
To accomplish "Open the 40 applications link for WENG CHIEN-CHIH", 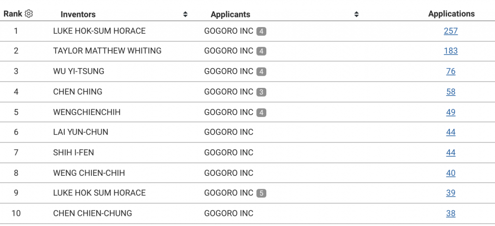I will [x=451, y=173].
